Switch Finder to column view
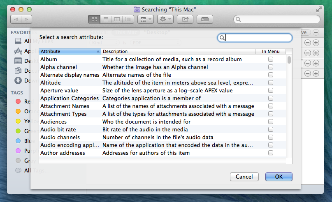Image resolution: width=332 pixels, height=202 pixels. pos(117,19)
